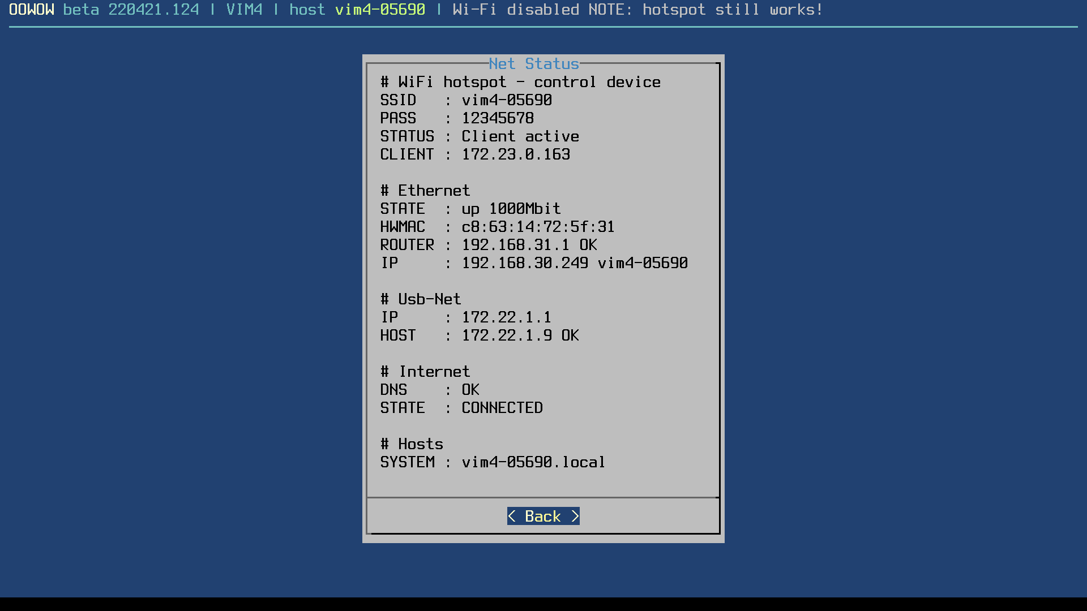
Task: Click the client IP 172.23.0.163
Action: pyautogui.click(x=516, y=154)
